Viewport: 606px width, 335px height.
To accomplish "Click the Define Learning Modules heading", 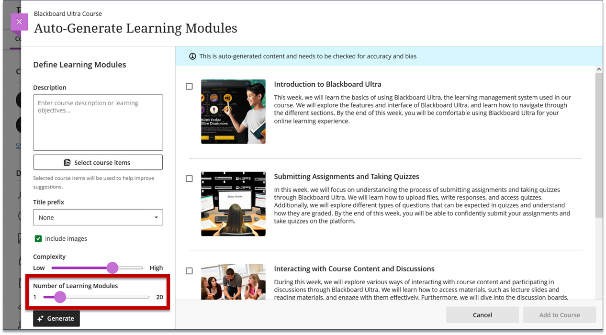I will [79, 65].
